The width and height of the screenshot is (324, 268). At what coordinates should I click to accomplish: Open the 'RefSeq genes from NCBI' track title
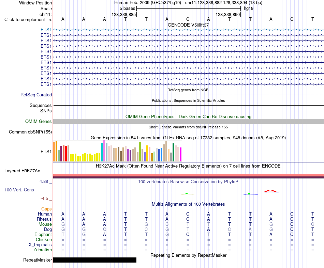188,90
